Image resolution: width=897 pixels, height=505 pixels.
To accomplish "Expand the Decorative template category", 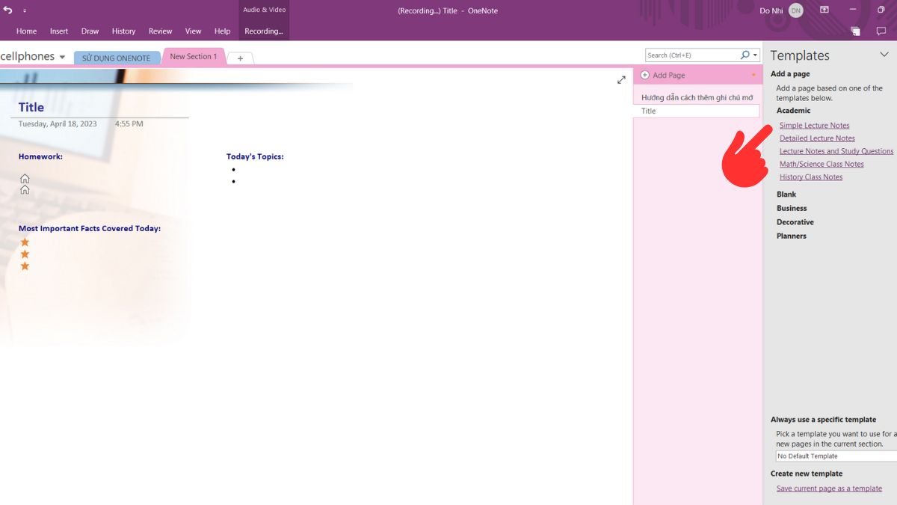I will (795, 222).
